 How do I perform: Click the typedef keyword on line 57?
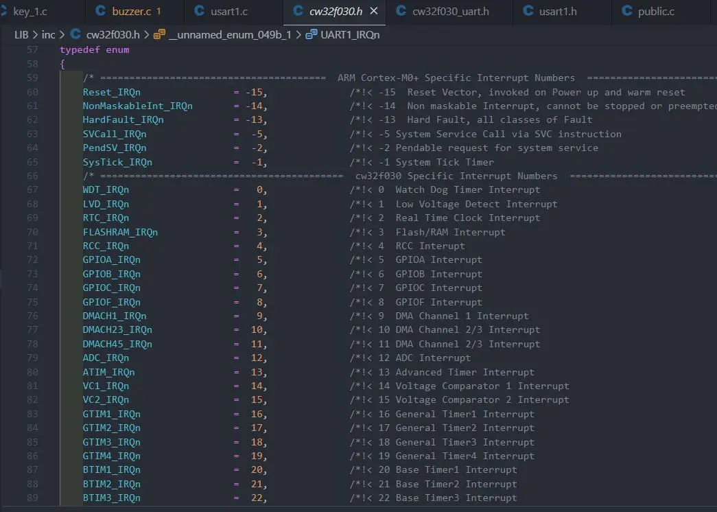(80, 50)
